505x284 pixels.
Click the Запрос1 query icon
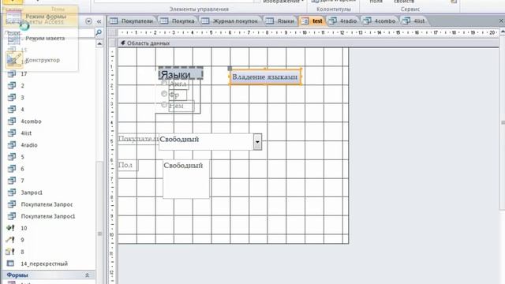(x=12, y=192)
